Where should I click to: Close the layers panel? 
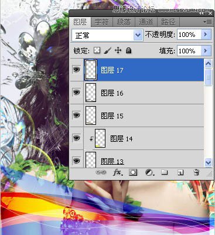pyautogui.click(x=210, y=13)
